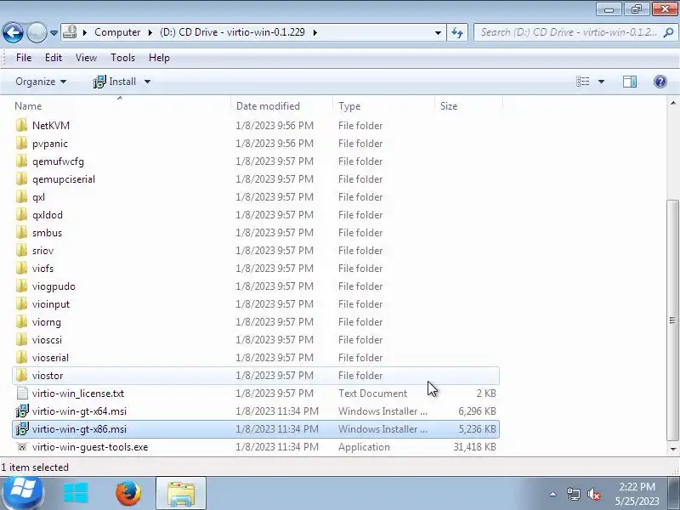Change view with the views icon

click(x=583, y=82)
